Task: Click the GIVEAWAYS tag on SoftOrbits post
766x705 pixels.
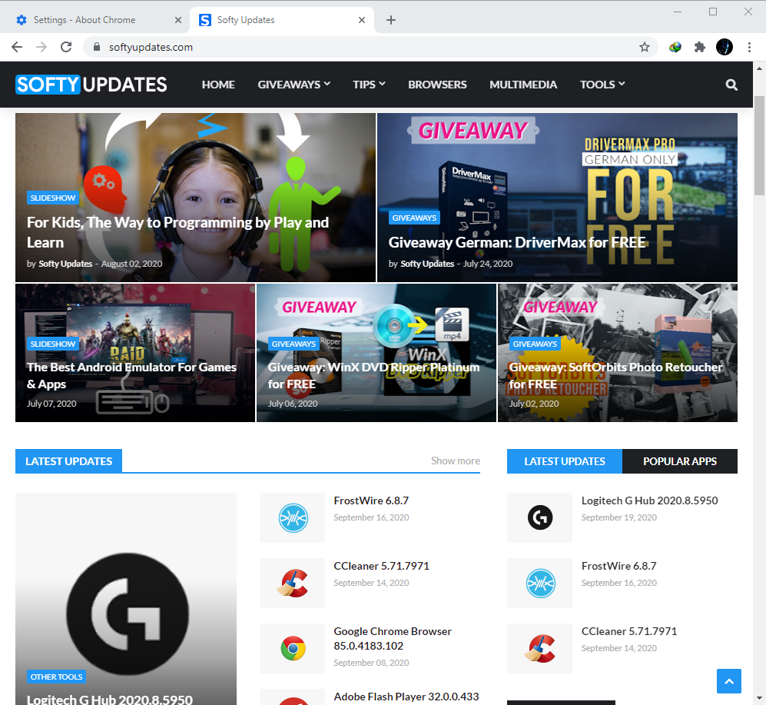Action: coord(535,344)
